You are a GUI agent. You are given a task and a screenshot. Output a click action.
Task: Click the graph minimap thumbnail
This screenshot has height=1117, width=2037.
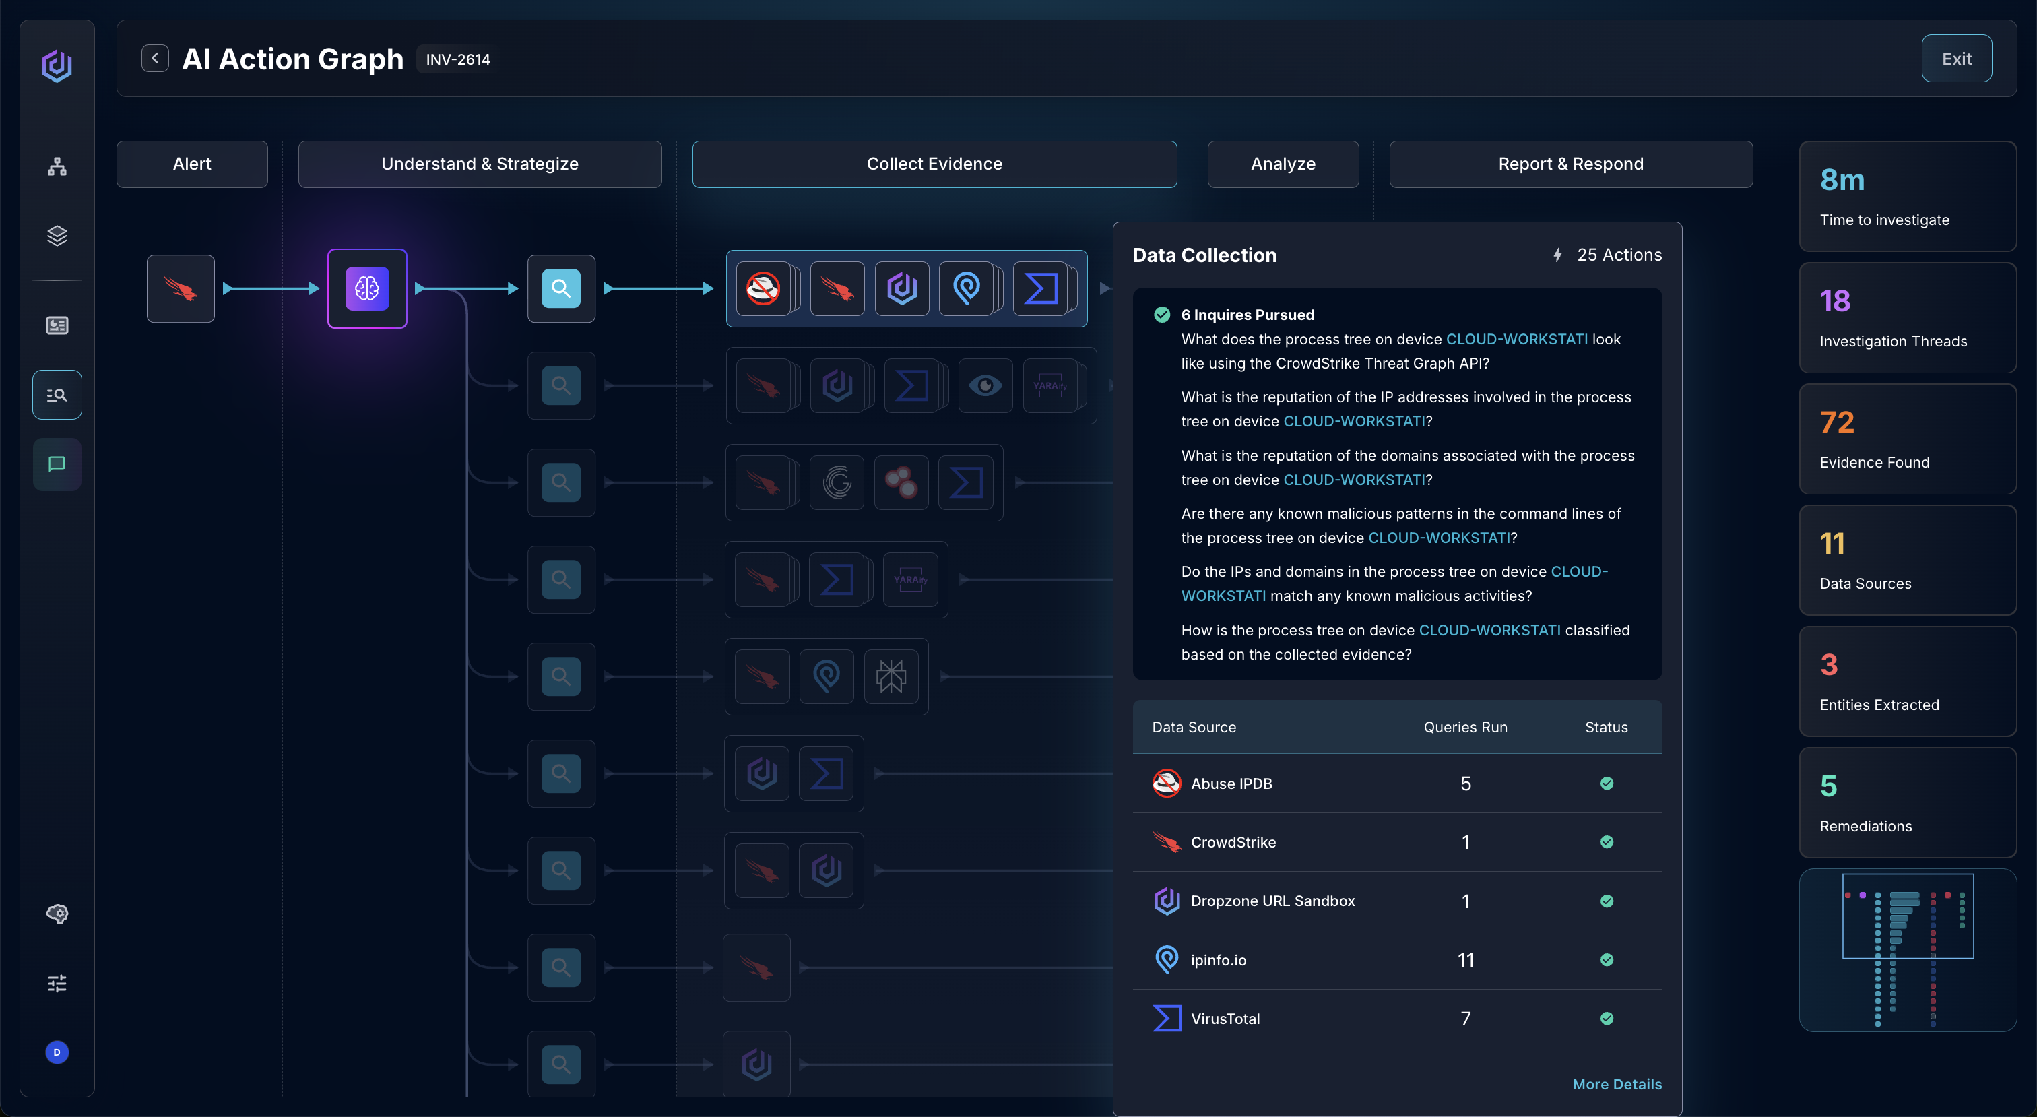(1907, 949)
